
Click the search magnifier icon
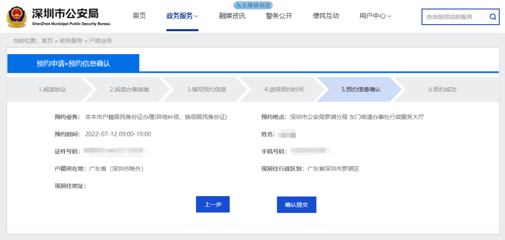click(493, 17)
